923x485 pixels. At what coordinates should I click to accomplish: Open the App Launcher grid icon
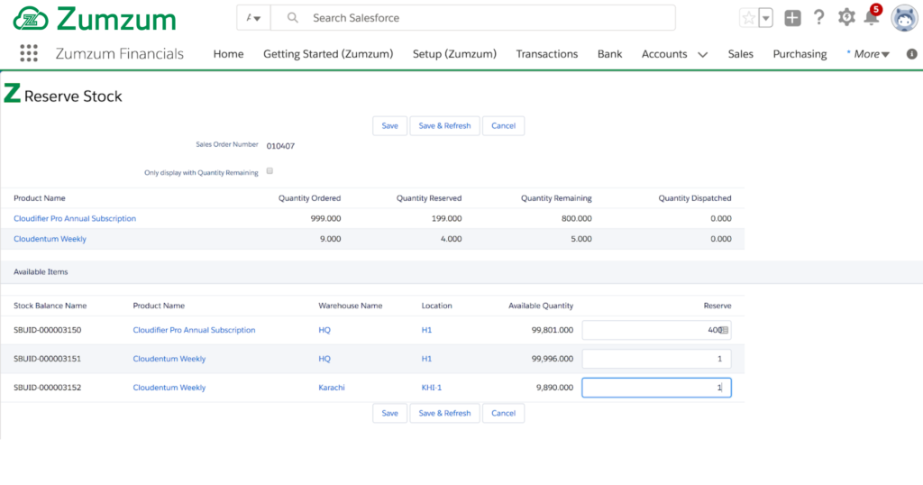(29, 53)
